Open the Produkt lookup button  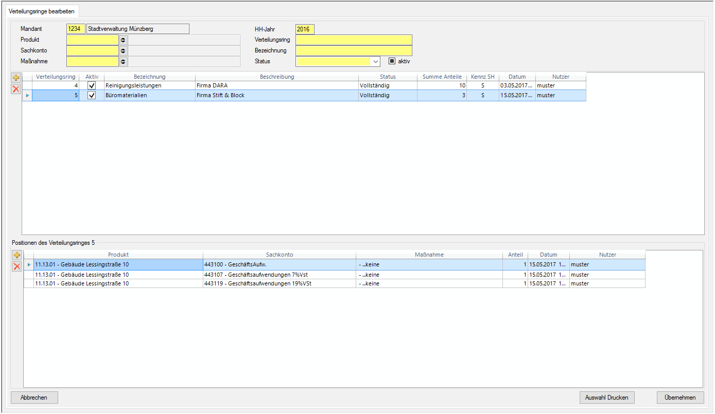point(123,40)
